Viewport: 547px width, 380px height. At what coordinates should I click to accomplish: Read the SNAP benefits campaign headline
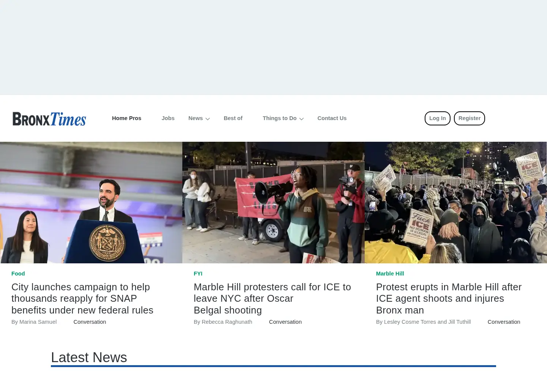pyautogui.click(x=82, y=299)
